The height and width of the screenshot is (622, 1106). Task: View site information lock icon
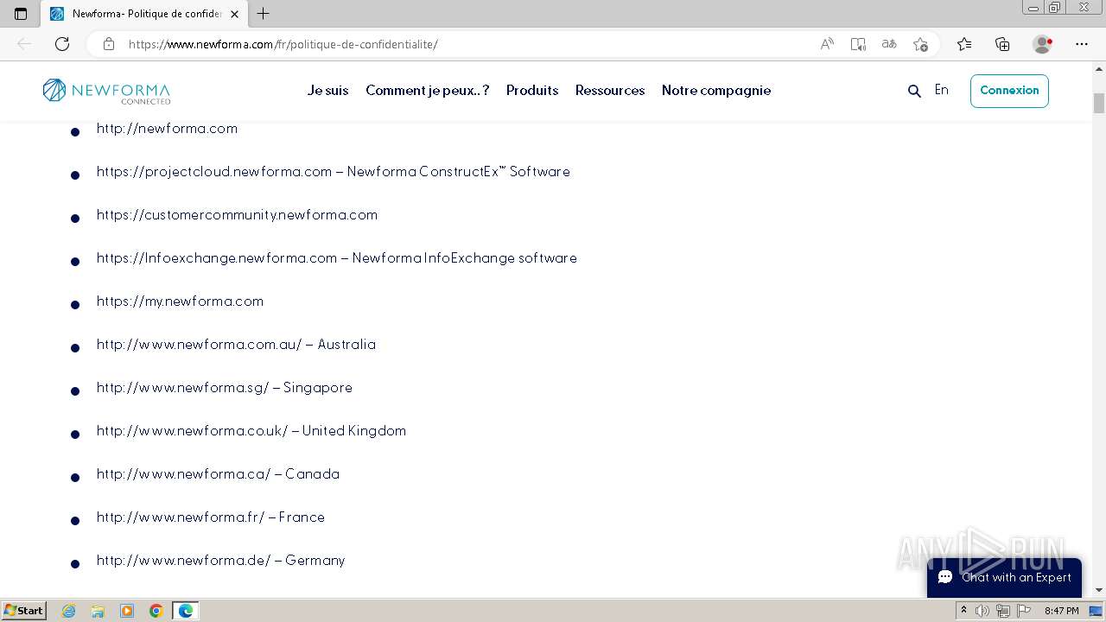(109, 44)
